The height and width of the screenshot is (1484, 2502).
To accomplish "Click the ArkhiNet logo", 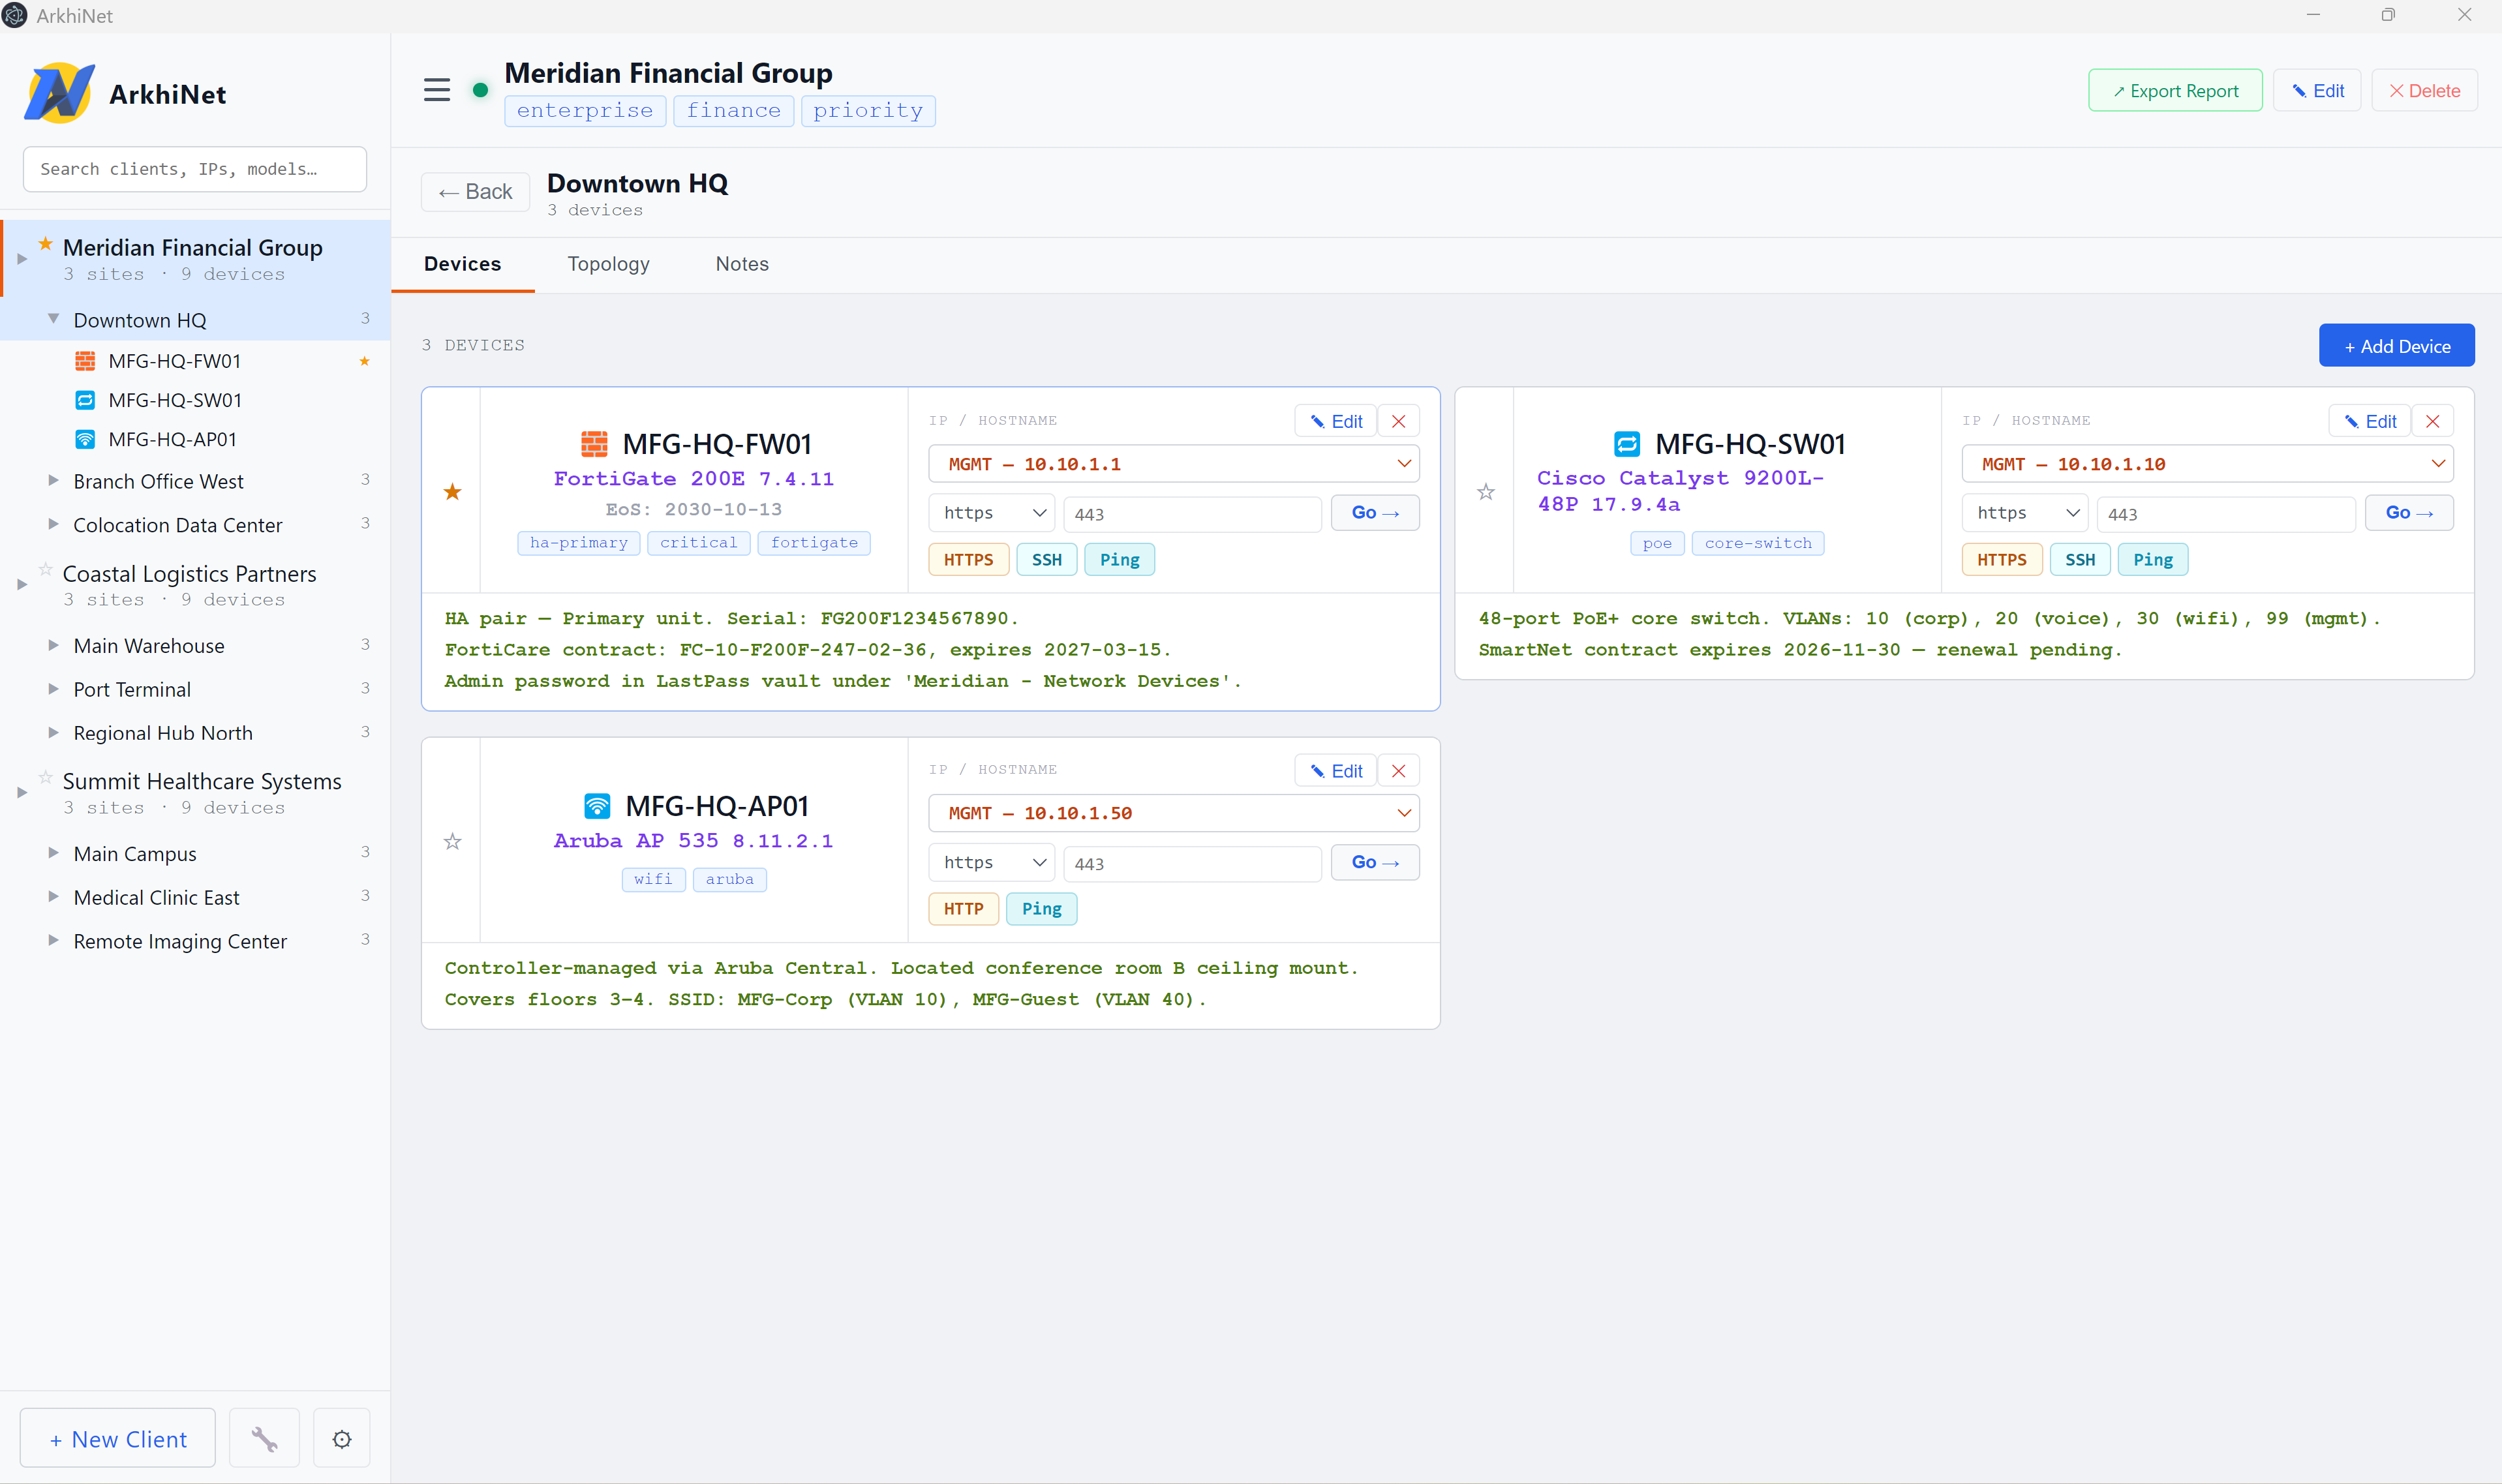I will [59, 93].
